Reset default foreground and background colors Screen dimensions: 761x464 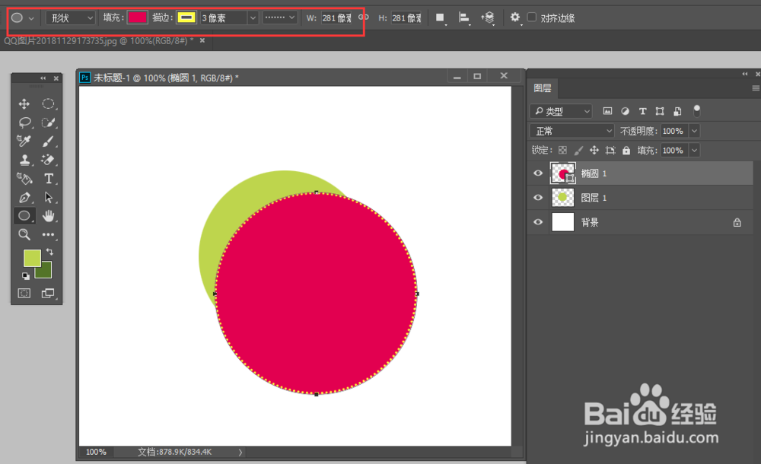pos(26,275)
